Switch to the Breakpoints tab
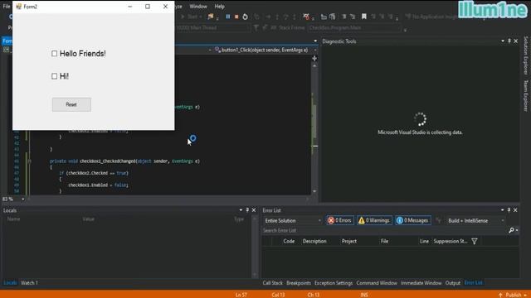This screenshot has height=298, width=531. tap(299, 283)
